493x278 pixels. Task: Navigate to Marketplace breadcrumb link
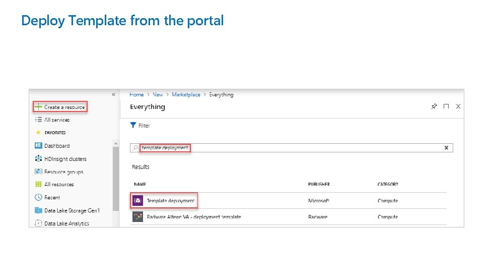[x=186, y=95]
